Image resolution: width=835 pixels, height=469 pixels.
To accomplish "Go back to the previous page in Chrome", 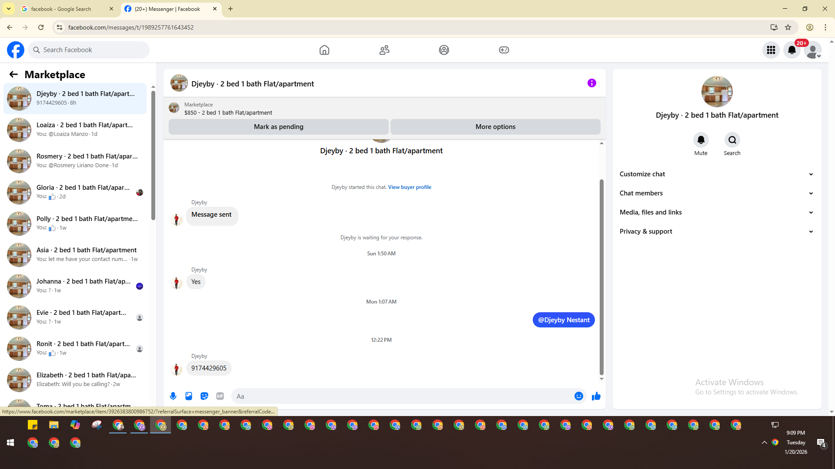I will 10,27.
